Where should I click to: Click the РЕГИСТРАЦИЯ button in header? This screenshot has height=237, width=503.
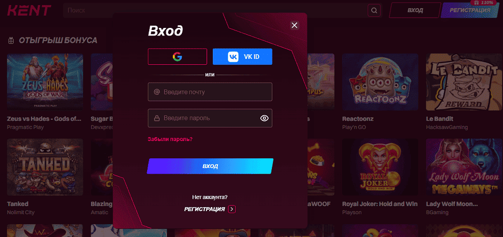[x=470, y=10]
